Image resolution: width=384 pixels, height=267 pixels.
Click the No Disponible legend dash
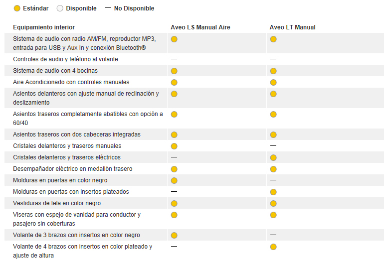[x=108, y=8]
